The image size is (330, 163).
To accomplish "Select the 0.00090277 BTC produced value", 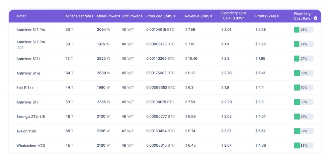I will click(x=161, y=116).
